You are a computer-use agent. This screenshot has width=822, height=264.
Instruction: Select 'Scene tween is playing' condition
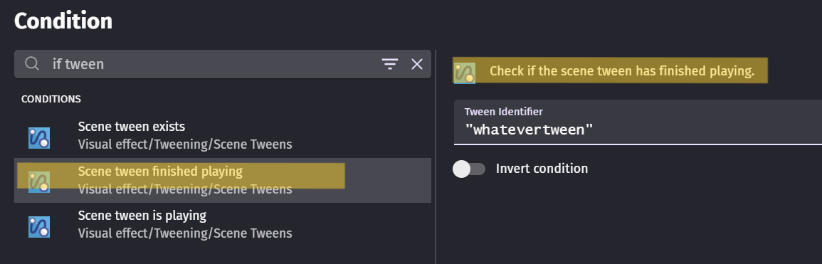click(223, 225)
